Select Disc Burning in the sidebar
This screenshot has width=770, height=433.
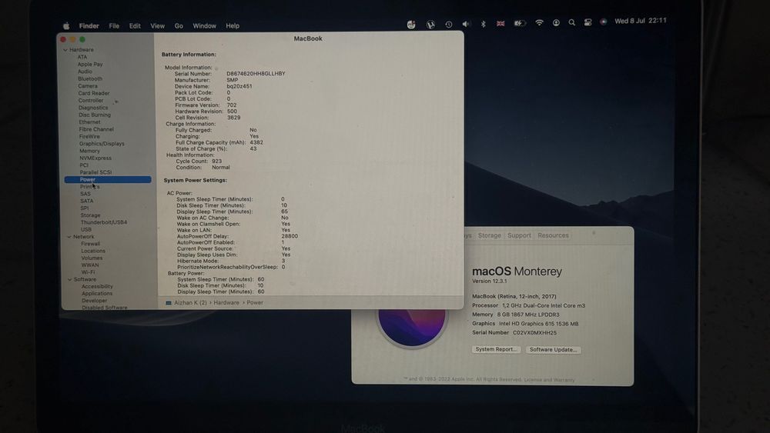(x=95, y=115)
